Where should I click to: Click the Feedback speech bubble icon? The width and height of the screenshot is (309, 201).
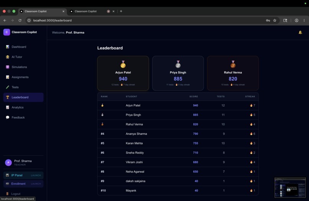click(x=8, y=117)
